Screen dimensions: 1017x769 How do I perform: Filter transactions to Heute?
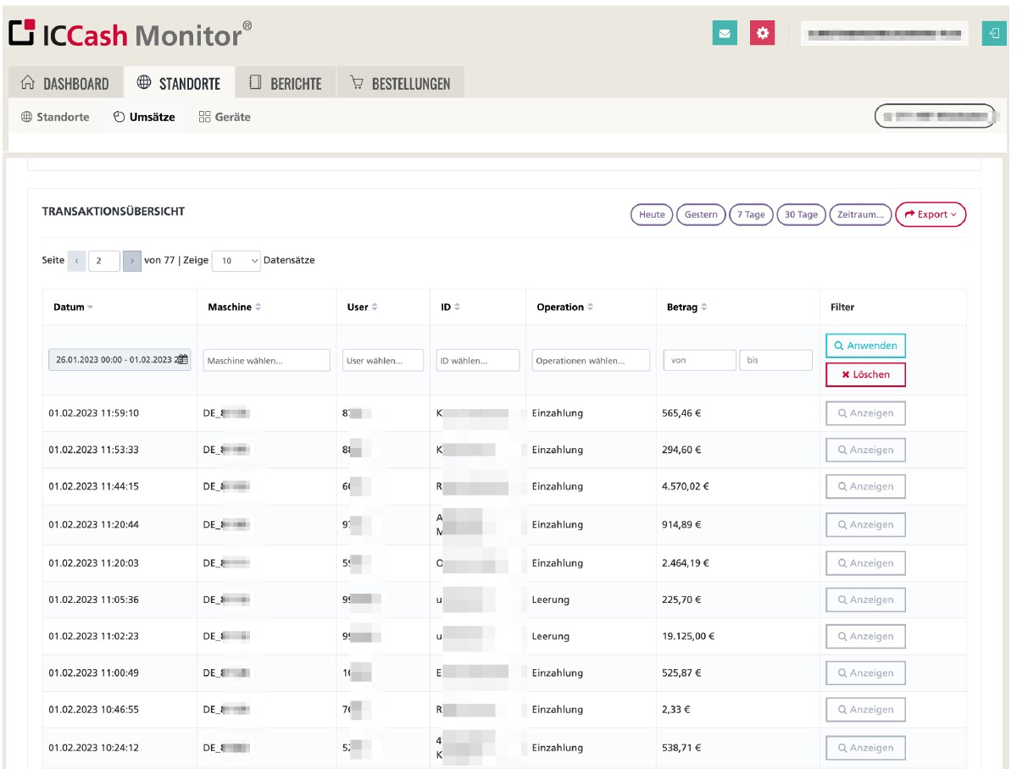pos(652,215)
